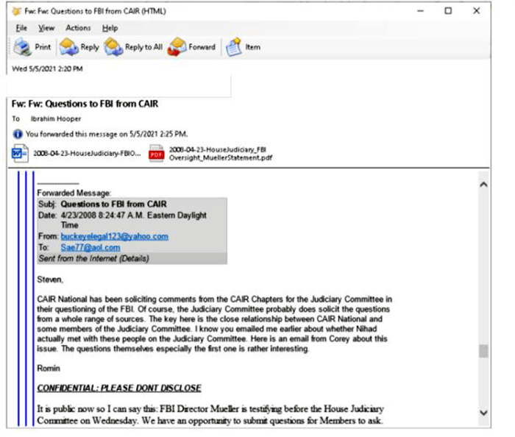Click the 'You forwarded this message' notice
Viewport: 515px width, 437px height.
point(107,134)
